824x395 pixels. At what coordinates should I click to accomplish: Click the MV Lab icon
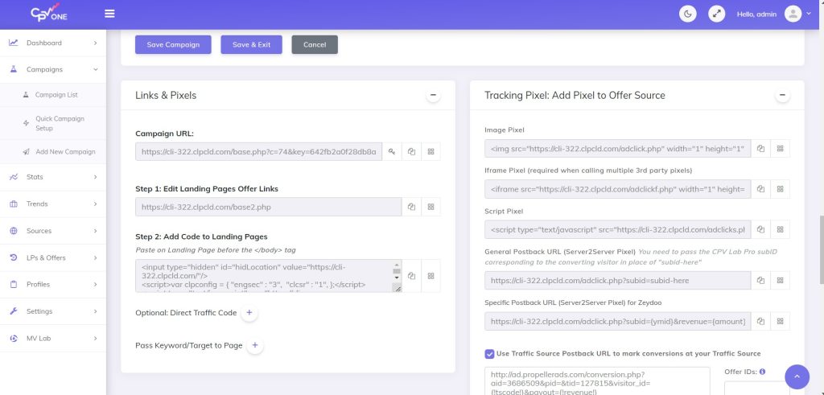pos(14,338)
